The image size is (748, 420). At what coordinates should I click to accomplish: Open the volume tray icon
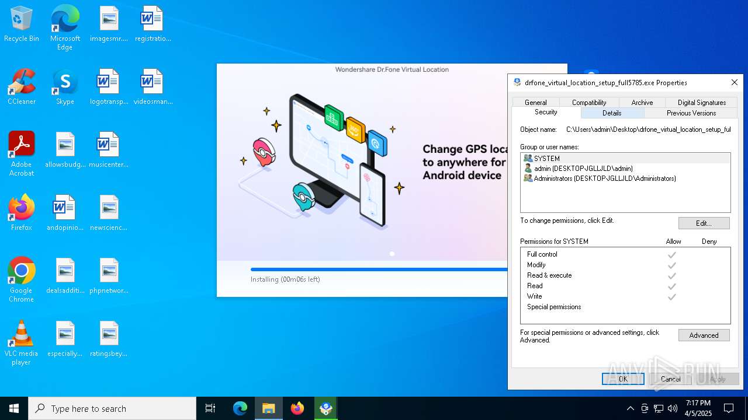[673, 408]
